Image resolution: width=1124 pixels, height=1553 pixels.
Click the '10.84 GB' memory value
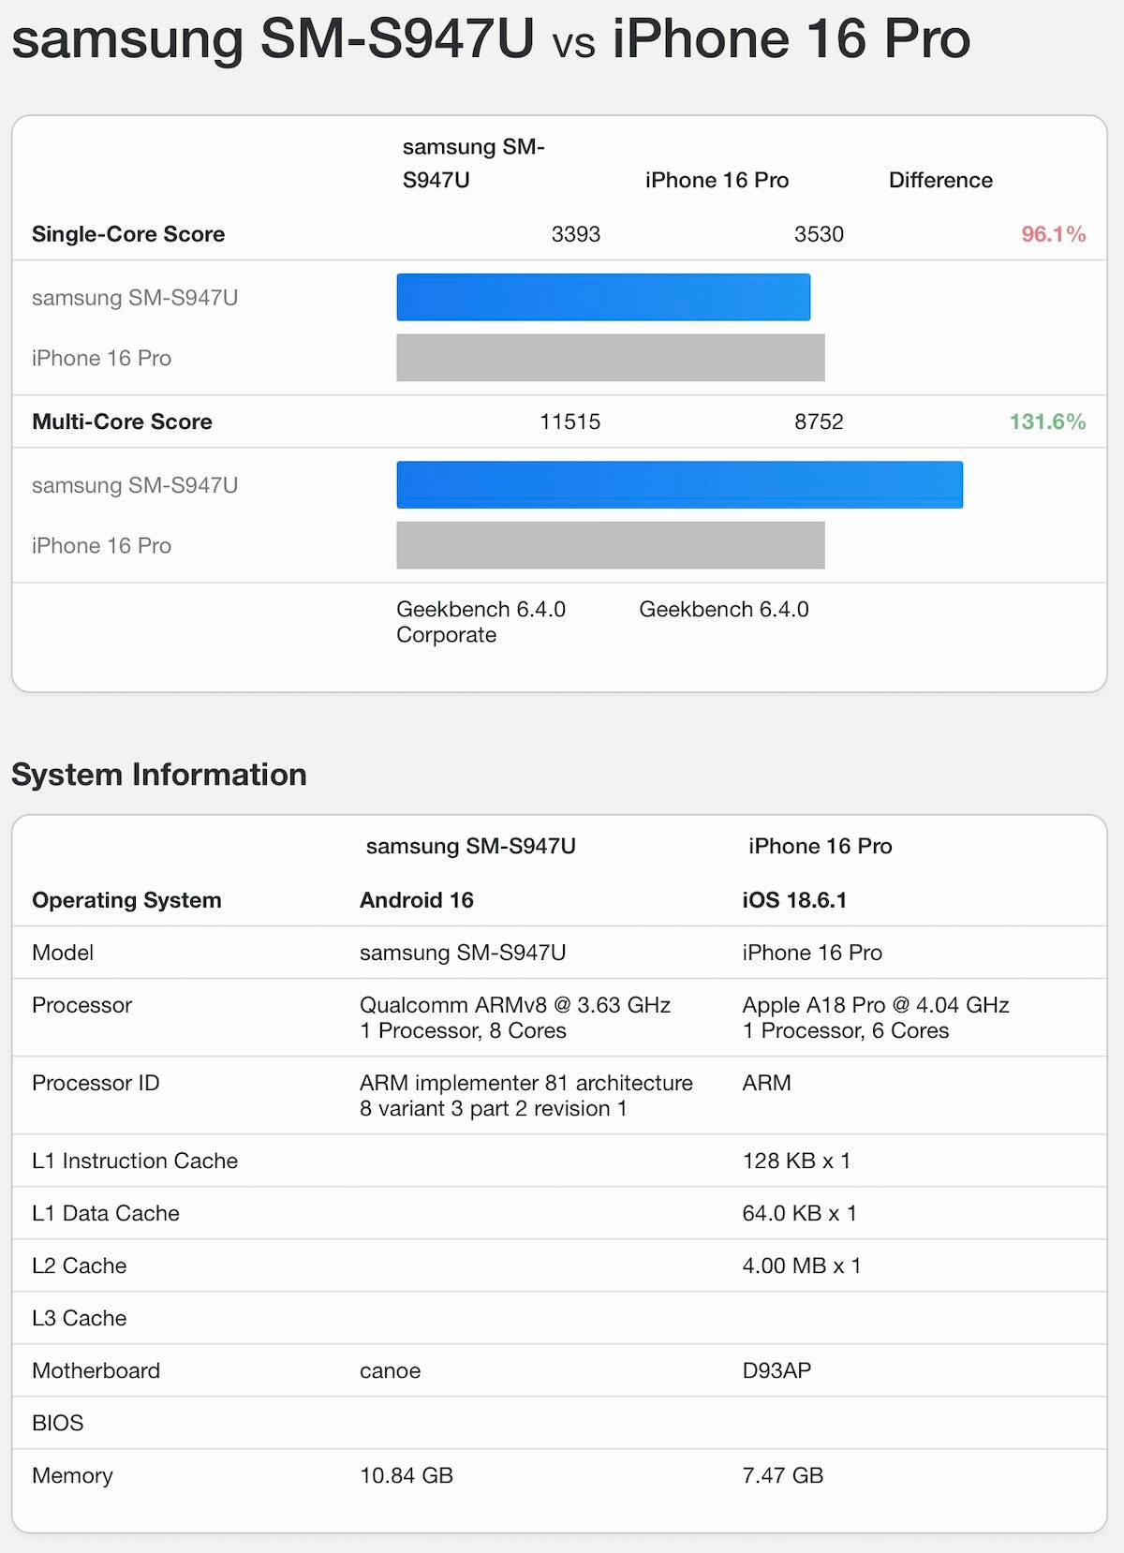point(407,1475)
